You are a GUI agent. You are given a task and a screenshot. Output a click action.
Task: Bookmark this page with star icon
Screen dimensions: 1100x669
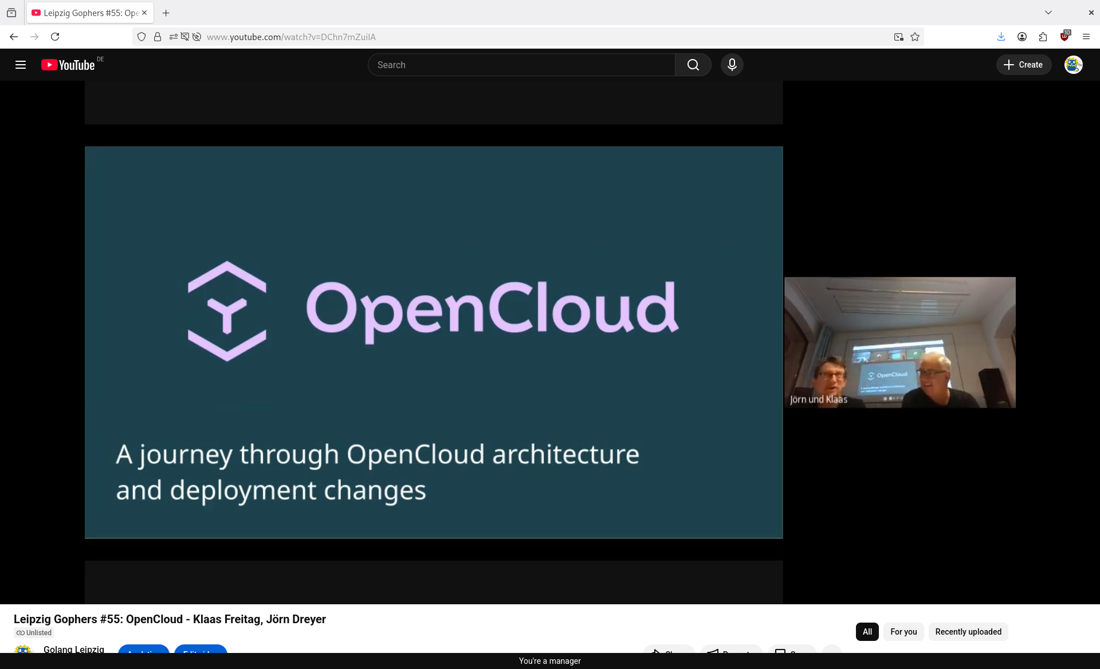point(915,37)
